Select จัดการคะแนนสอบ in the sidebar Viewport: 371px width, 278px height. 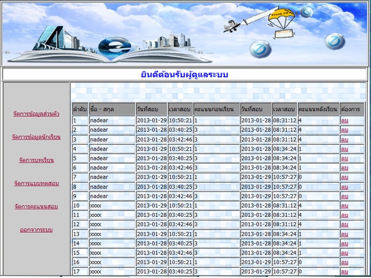click(x=36, y=207)
